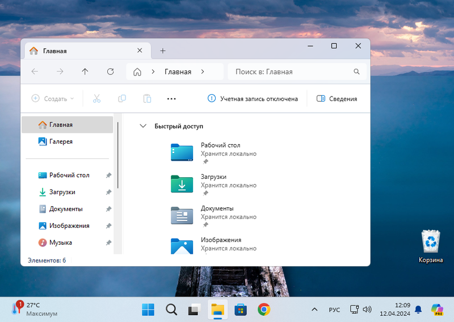Click the Forward navigation arrow
Screen dimensions: 454x322
pyautogui.click(x=60, y=72)
